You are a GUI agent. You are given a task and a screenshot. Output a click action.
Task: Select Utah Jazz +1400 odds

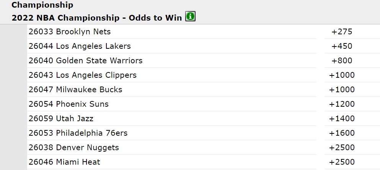coord(342,119)
